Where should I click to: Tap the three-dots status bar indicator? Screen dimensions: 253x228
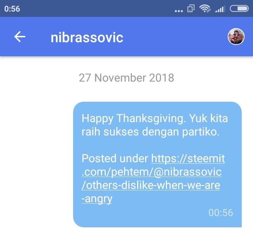[179, 11]
